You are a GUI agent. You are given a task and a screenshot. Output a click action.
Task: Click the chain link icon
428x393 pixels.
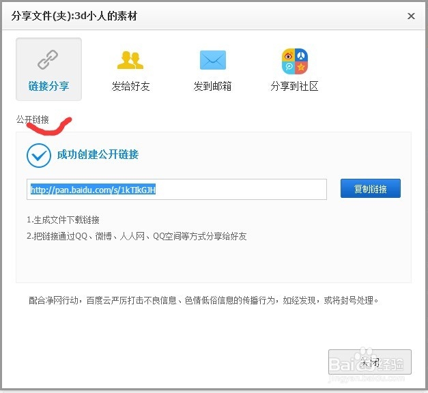pyautogui.click(x=48, y=59)
